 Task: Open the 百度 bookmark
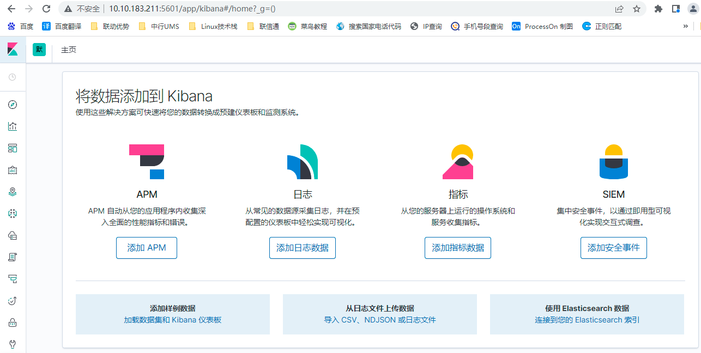20,26
